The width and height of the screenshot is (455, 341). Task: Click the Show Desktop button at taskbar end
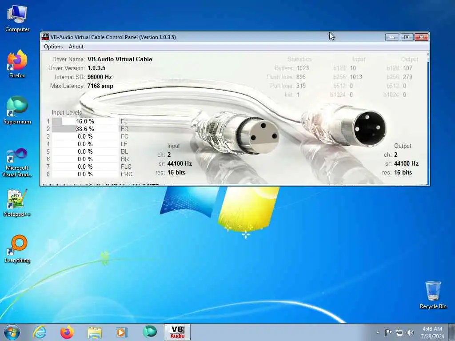coord(452,332)
